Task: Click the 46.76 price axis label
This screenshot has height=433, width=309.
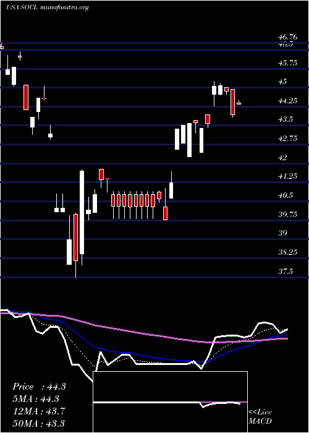Action: (288, 36)
